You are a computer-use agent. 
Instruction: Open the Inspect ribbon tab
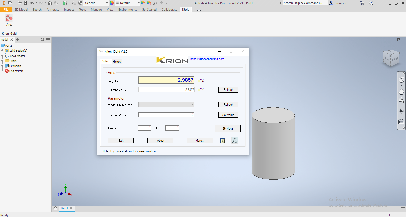point(69,10)
